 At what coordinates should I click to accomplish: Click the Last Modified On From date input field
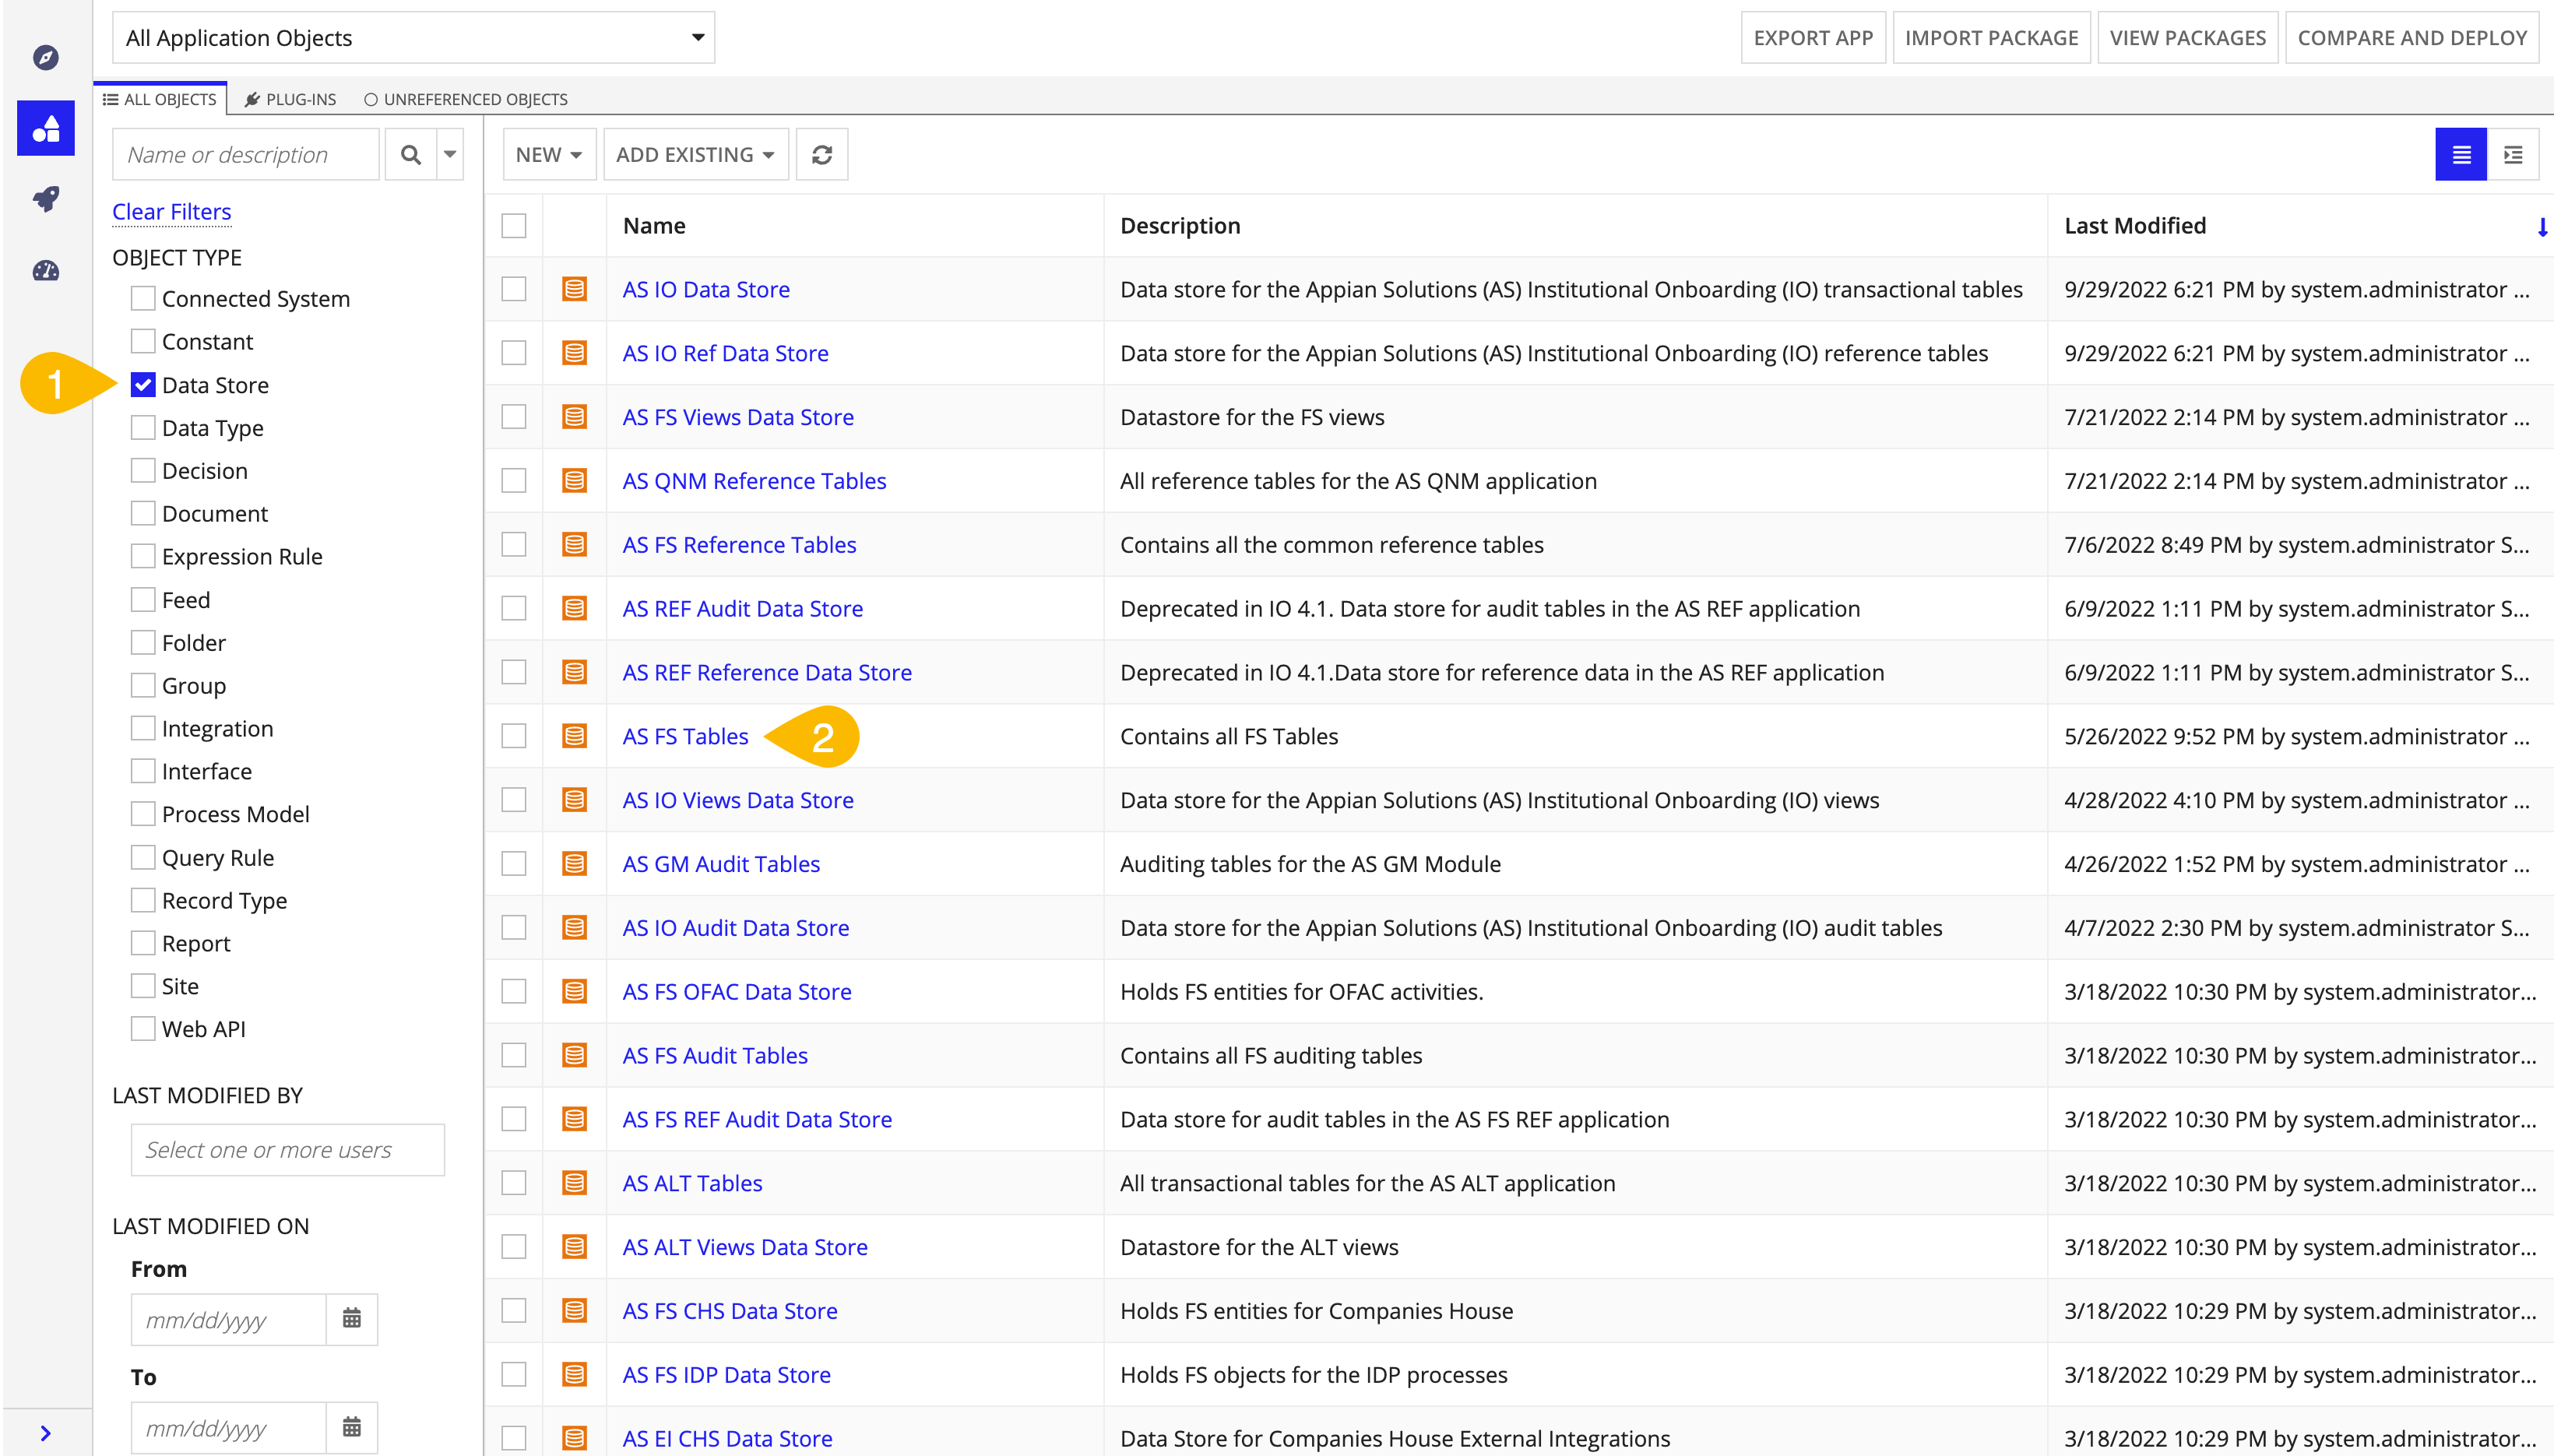(230, 1319)
